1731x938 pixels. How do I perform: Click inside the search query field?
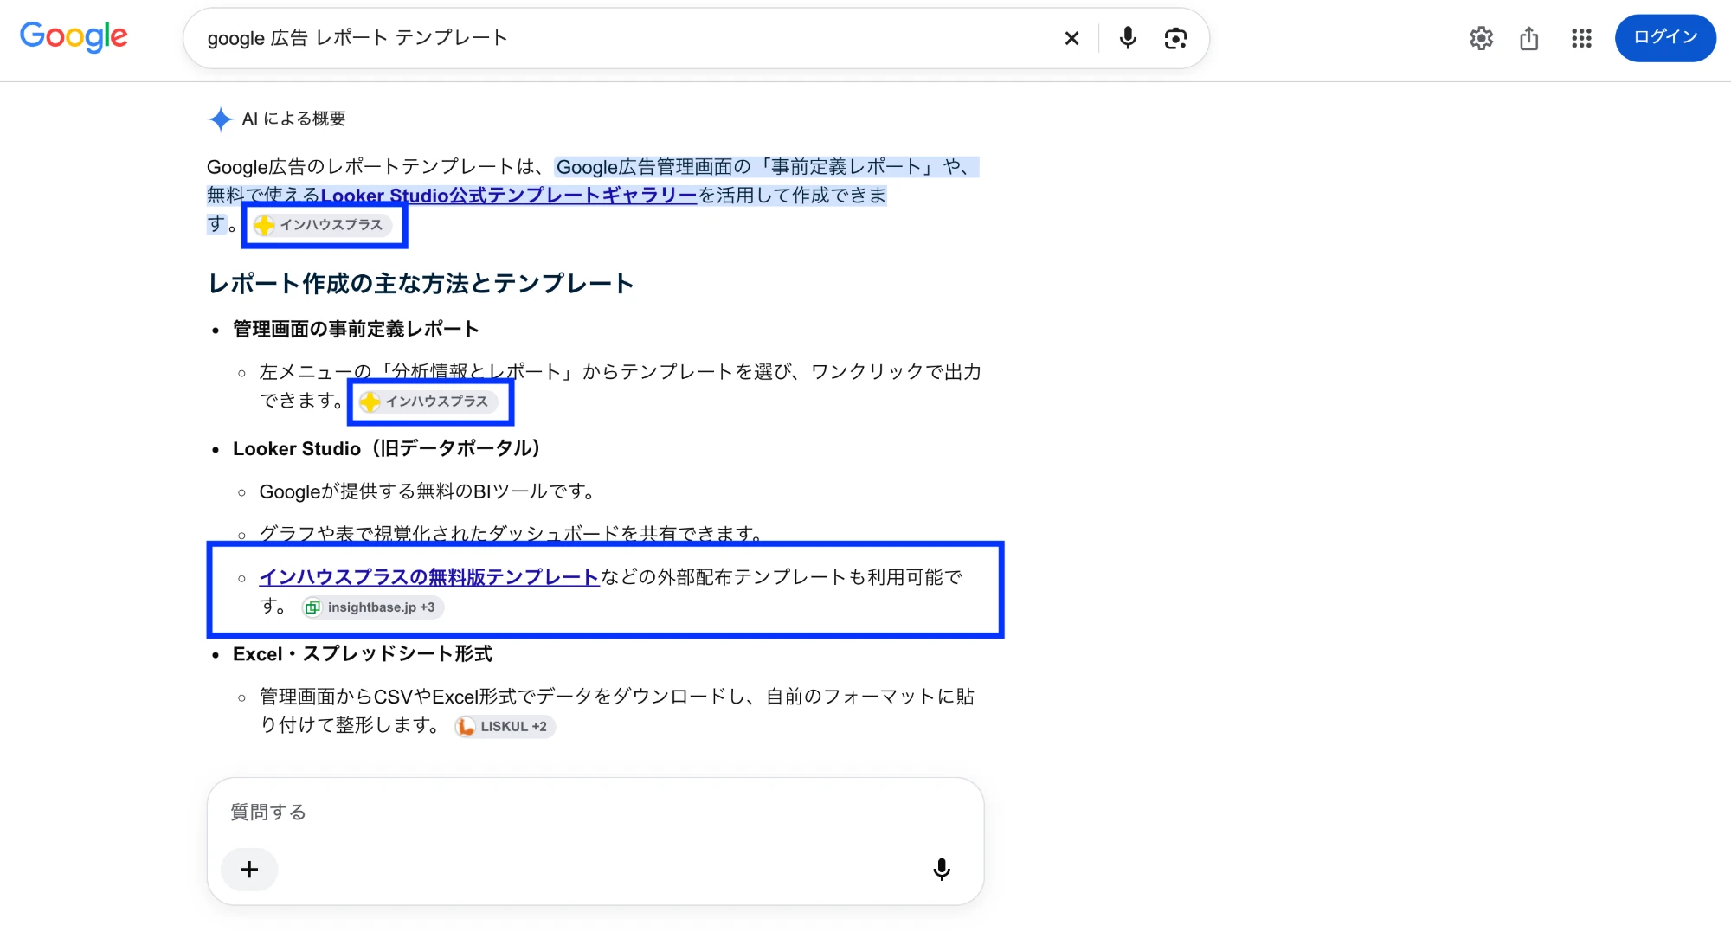623,38
